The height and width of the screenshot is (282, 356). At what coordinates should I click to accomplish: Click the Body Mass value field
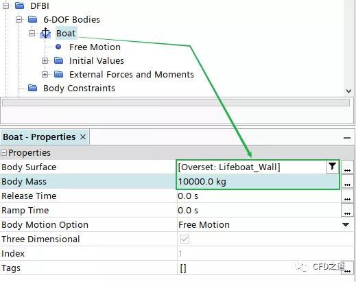pyautogui.click(x=258, y=182)
